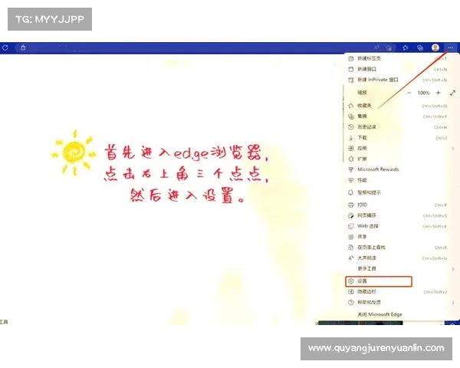The height and width of the screenshot is (368, 460).
Task: Click the three-dots menu button in Edge toolbar
Action: click(x=450, y=48)
